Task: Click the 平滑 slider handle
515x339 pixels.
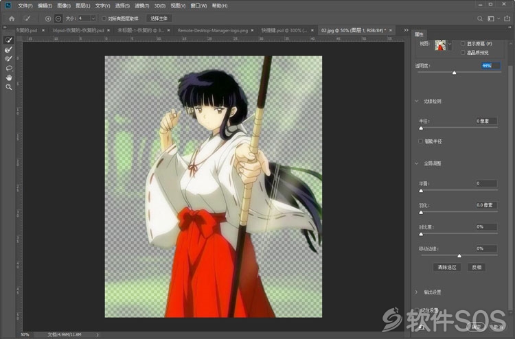Action: (421, 190)
